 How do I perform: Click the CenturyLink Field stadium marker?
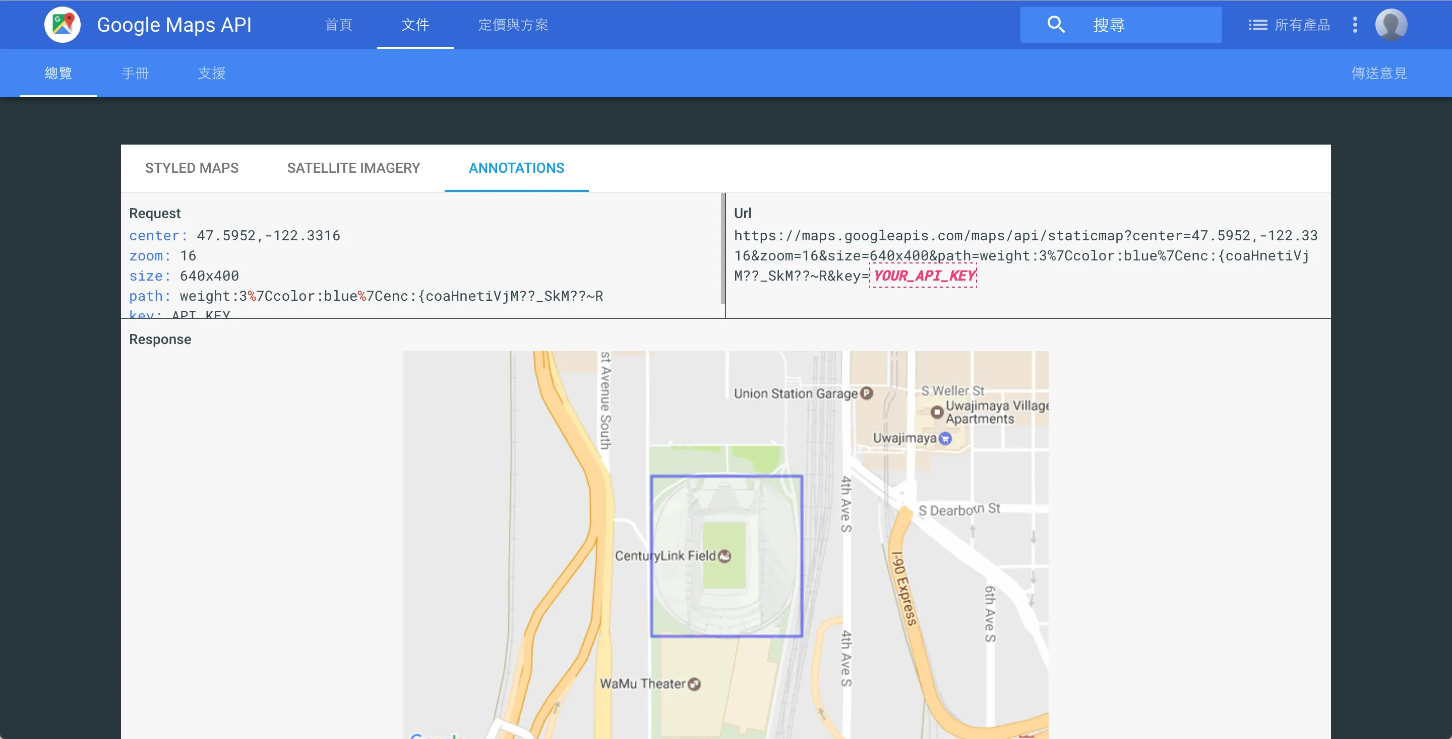pos(725,556)
